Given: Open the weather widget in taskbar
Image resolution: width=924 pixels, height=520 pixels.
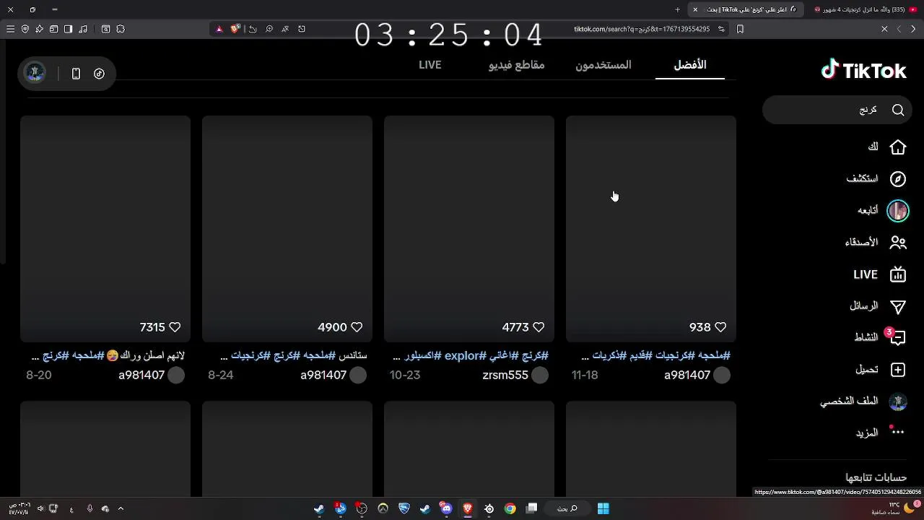Looking at the screenshot, I should pos(895,508).
